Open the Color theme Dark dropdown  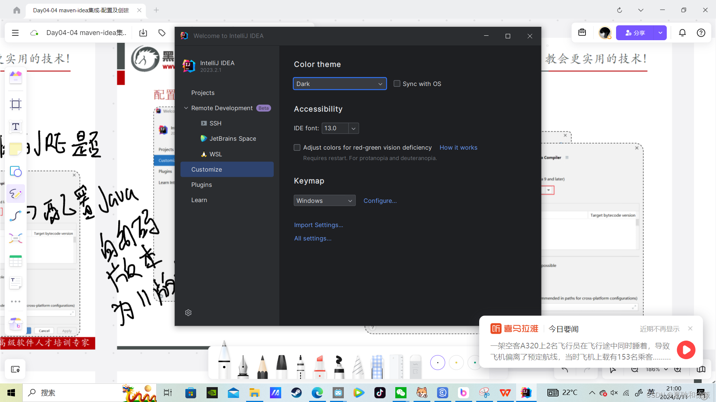(x=340, y=84)
